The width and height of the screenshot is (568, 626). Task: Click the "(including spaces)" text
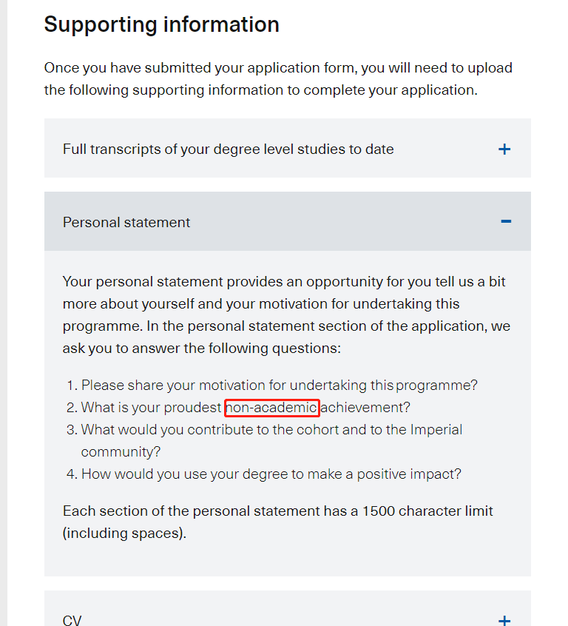[x=124, y=533]
